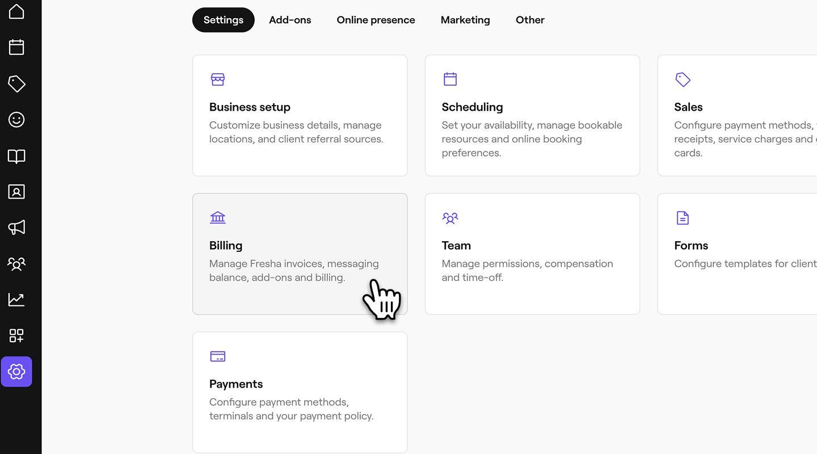Go to the Other tab
This screenshot has height=454, width=817.
[x=530, y=20]
